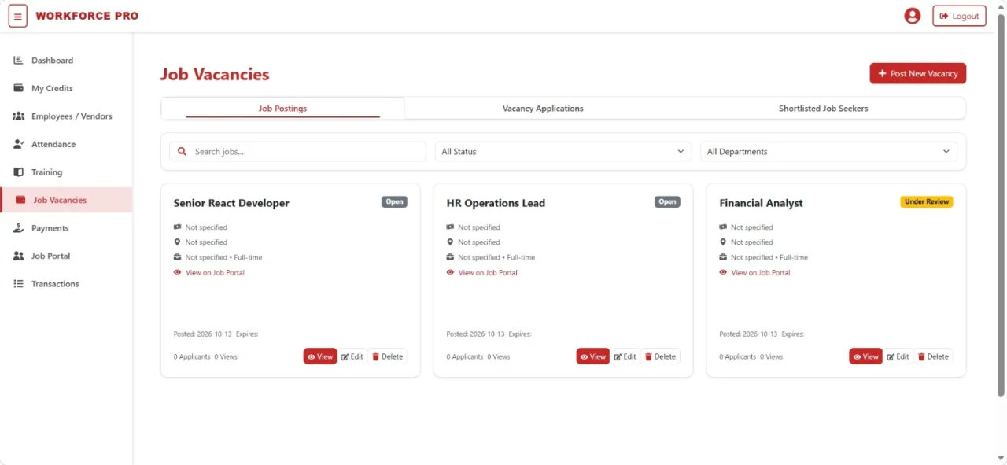Image resolution: width=1007 pixels, height=465 pixels.
Task: View the HR Operations Lead posting
Action: [x=593, y=356]
